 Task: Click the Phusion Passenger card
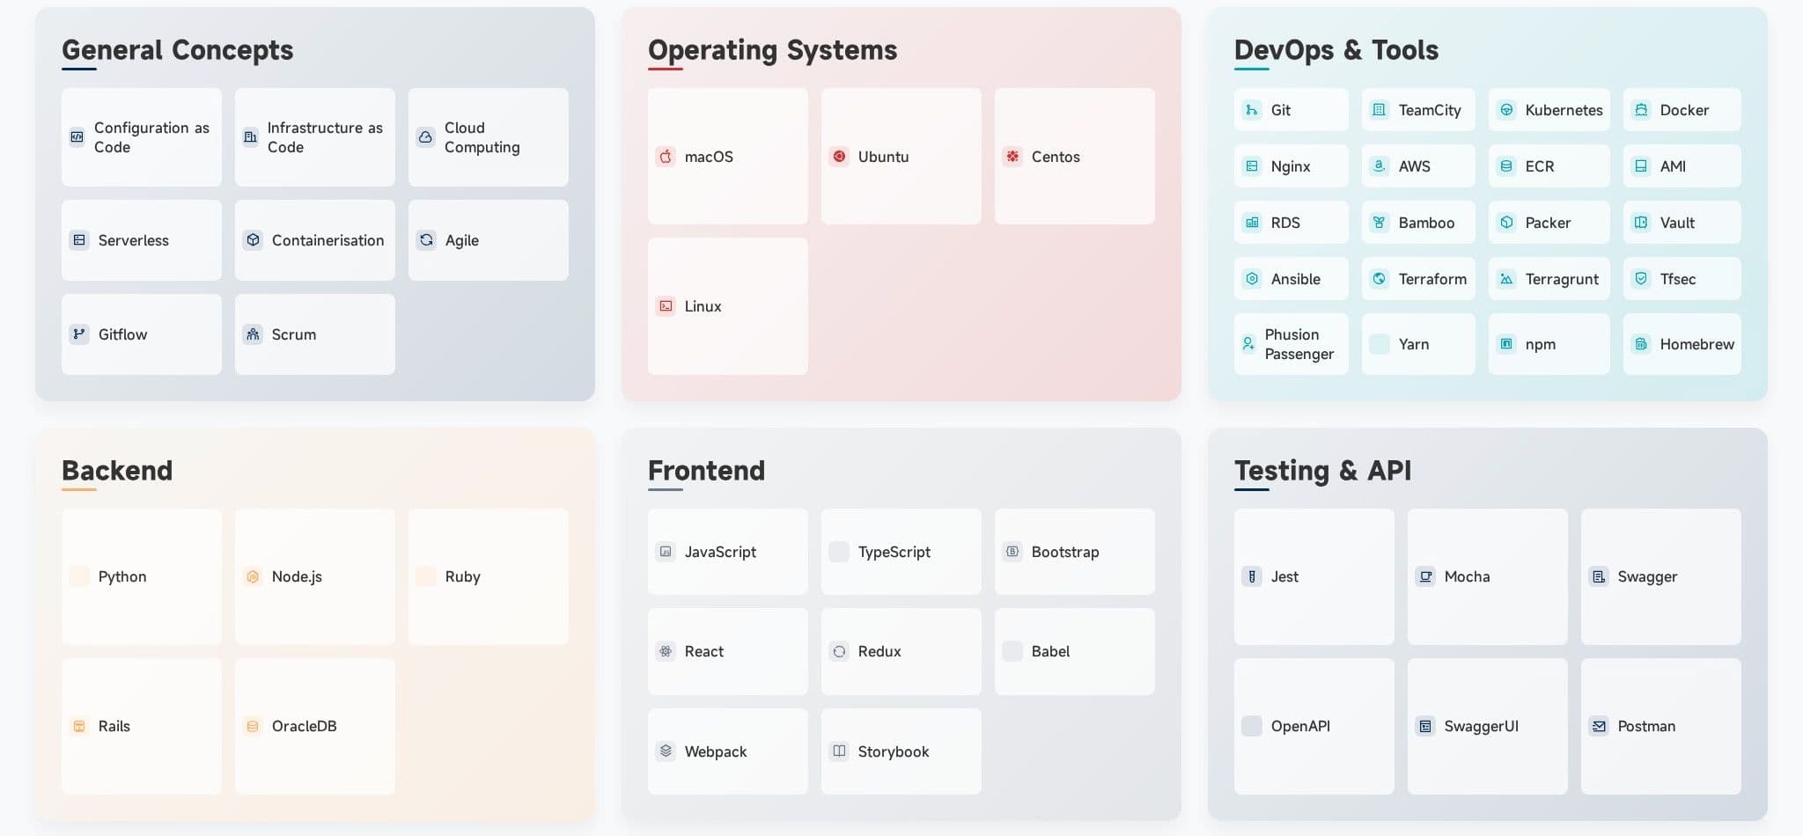point(1291,344)
